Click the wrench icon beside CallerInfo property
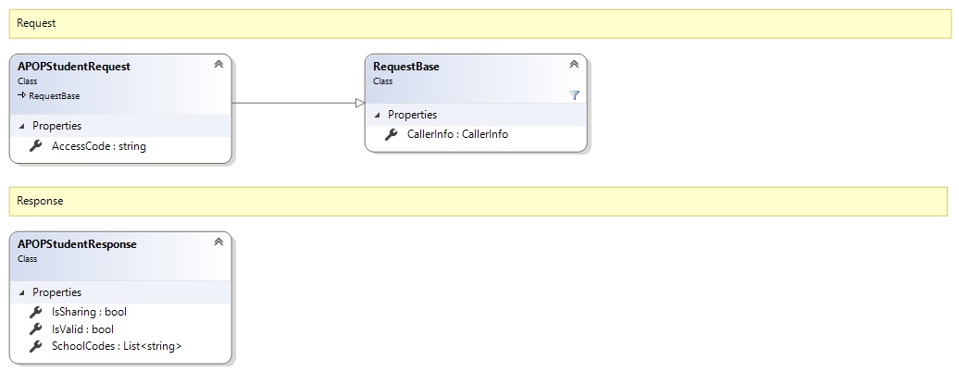This screenshot has height=372, width=959. 392,134
